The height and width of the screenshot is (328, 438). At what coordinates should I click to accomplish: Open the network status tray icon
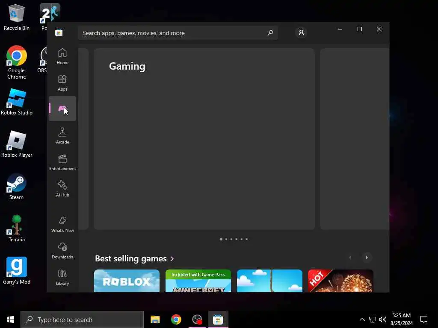coord(373,319)
